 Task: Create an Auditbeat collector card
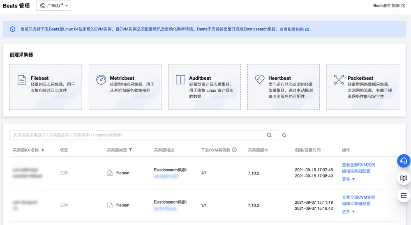click(x=204, y=87)
